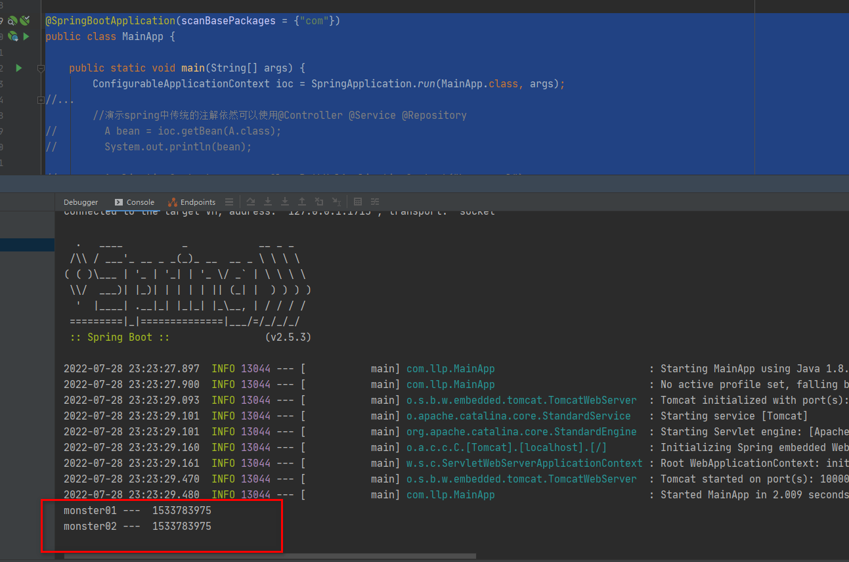This screenshot has width=849, height=562.
Task: Click the timestamp '2022-07-28 23:23:27.897'
Action: click(x=131, y=369)
